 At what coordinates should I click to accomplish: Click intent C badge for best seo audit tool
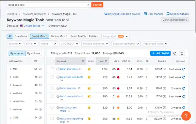click(89, 96)
